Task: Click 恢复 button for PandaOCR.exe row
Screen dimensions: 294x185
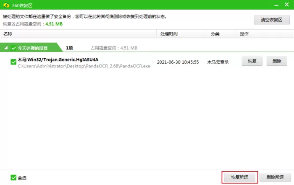Action: point(252,61)
